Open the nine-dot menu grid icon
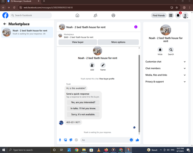193x153 pixels. click(x=171, y=15)
